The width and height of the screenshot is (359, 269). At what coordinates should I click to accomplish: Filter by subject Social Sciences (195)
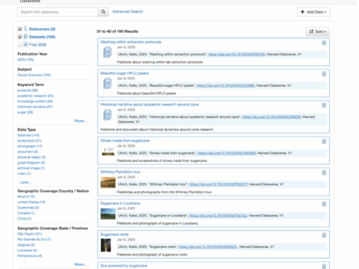pyautogui.click(x=34, y=75)
